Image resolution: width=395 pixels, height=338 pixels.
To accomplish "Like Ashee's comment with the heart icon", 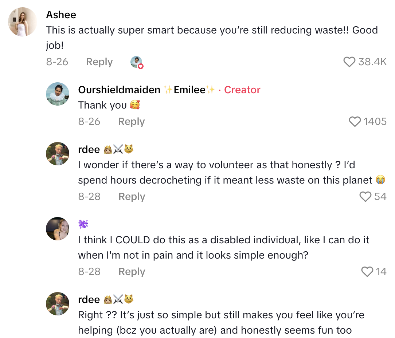I will coord(349,62).
